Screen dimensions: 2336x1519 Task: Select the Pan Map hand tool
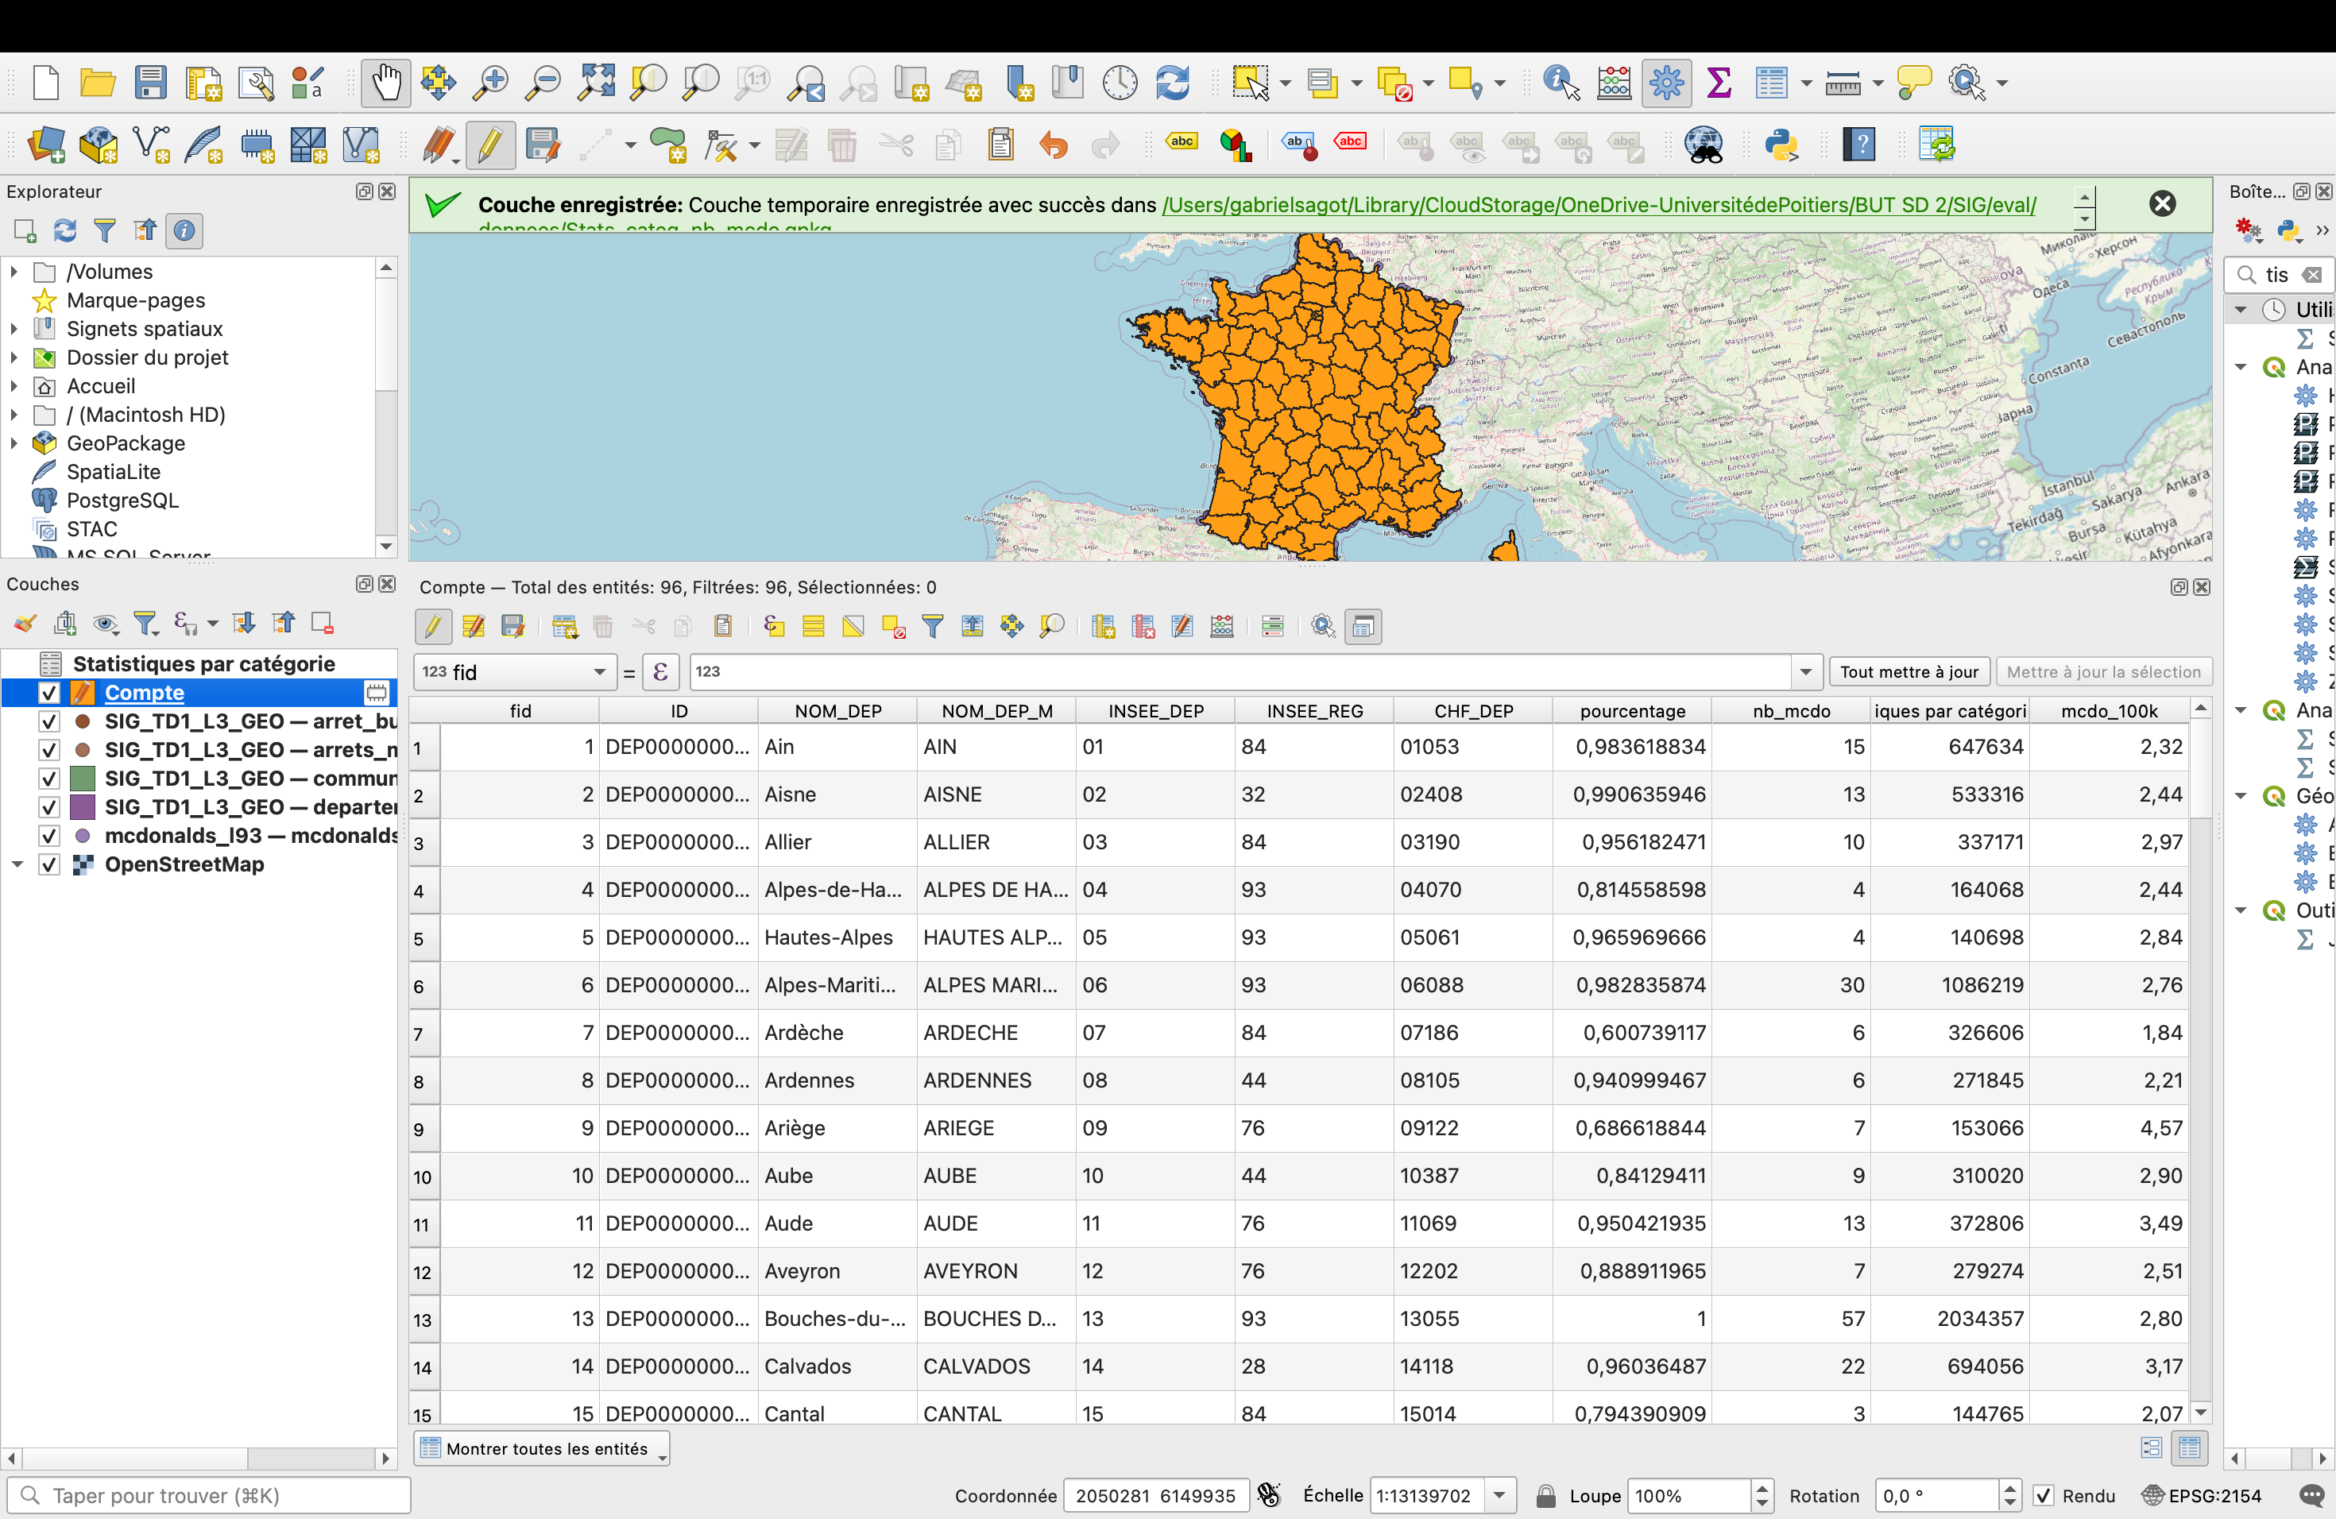click(385, 83)
